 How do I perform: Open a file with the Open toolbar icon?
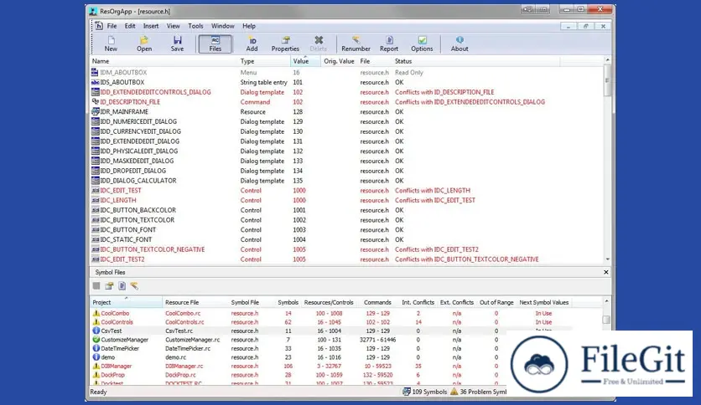click(x=144, y=44)
